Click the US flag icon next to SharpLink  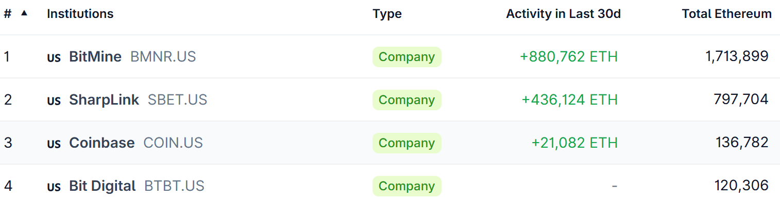click(x=54, y=101)
